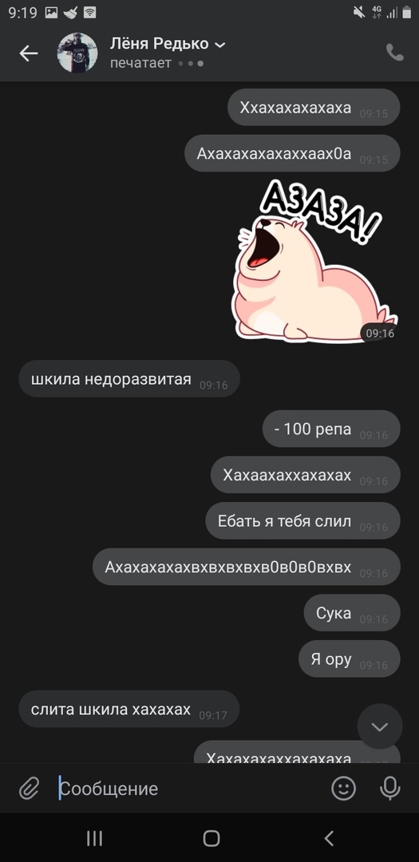Viewport: 419px width, 862px height.
Task: Tap the 'Я ору' message bubble
Action: pos(350,658)
